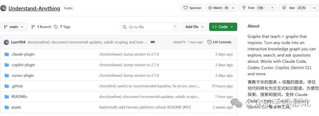Click the Watch eye button
319x116 pixels.
[219, 8]
